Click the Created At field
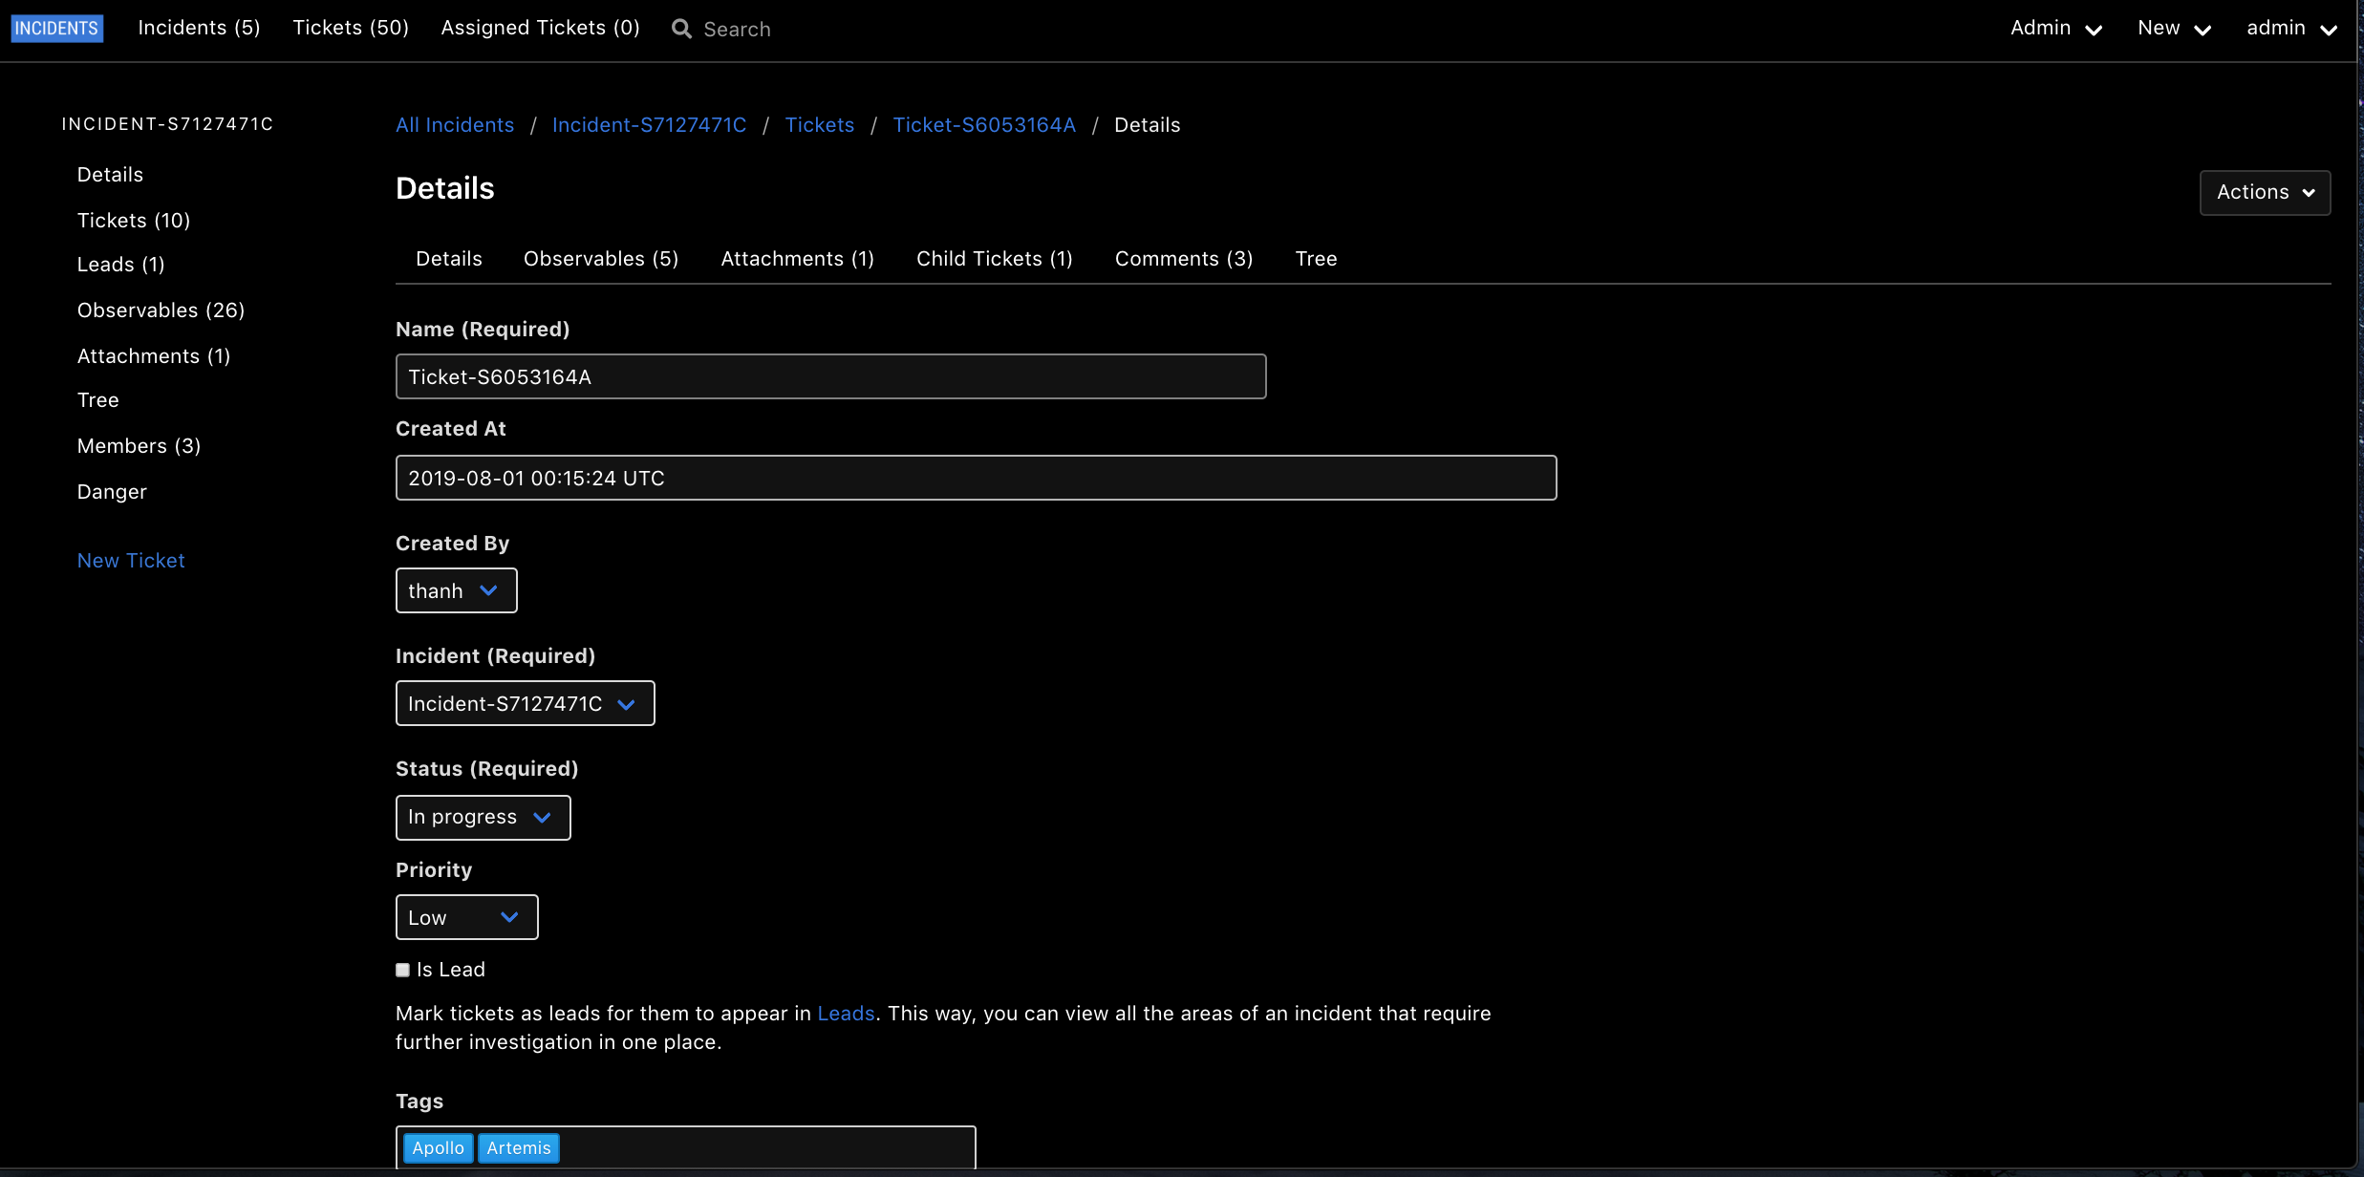This screenshot has width=2364, height=1177. pos(976,478)
